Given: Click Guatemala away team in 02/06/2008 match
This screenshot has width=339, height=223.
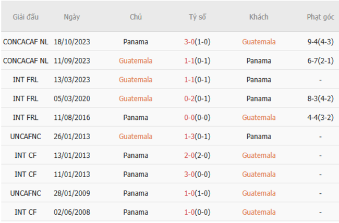Looking at the screenshot, I should click(x=259, y=212).
